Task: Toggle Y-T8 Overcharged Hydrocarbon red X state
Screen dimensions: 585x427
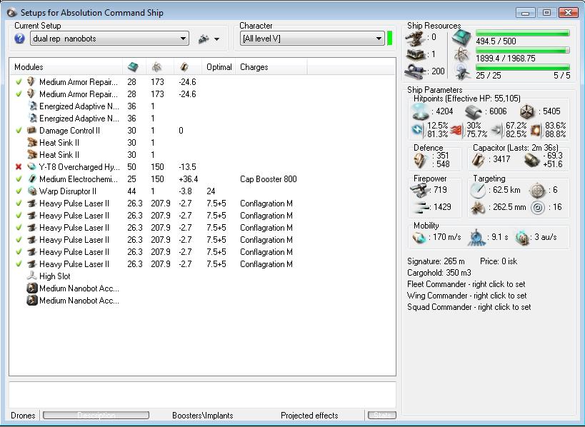Action: click(x=19, y=167)
